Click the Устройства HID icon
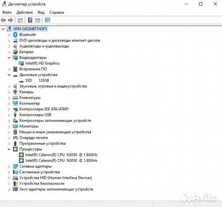This screenshot has height=207, width=222. coord(15,178)
